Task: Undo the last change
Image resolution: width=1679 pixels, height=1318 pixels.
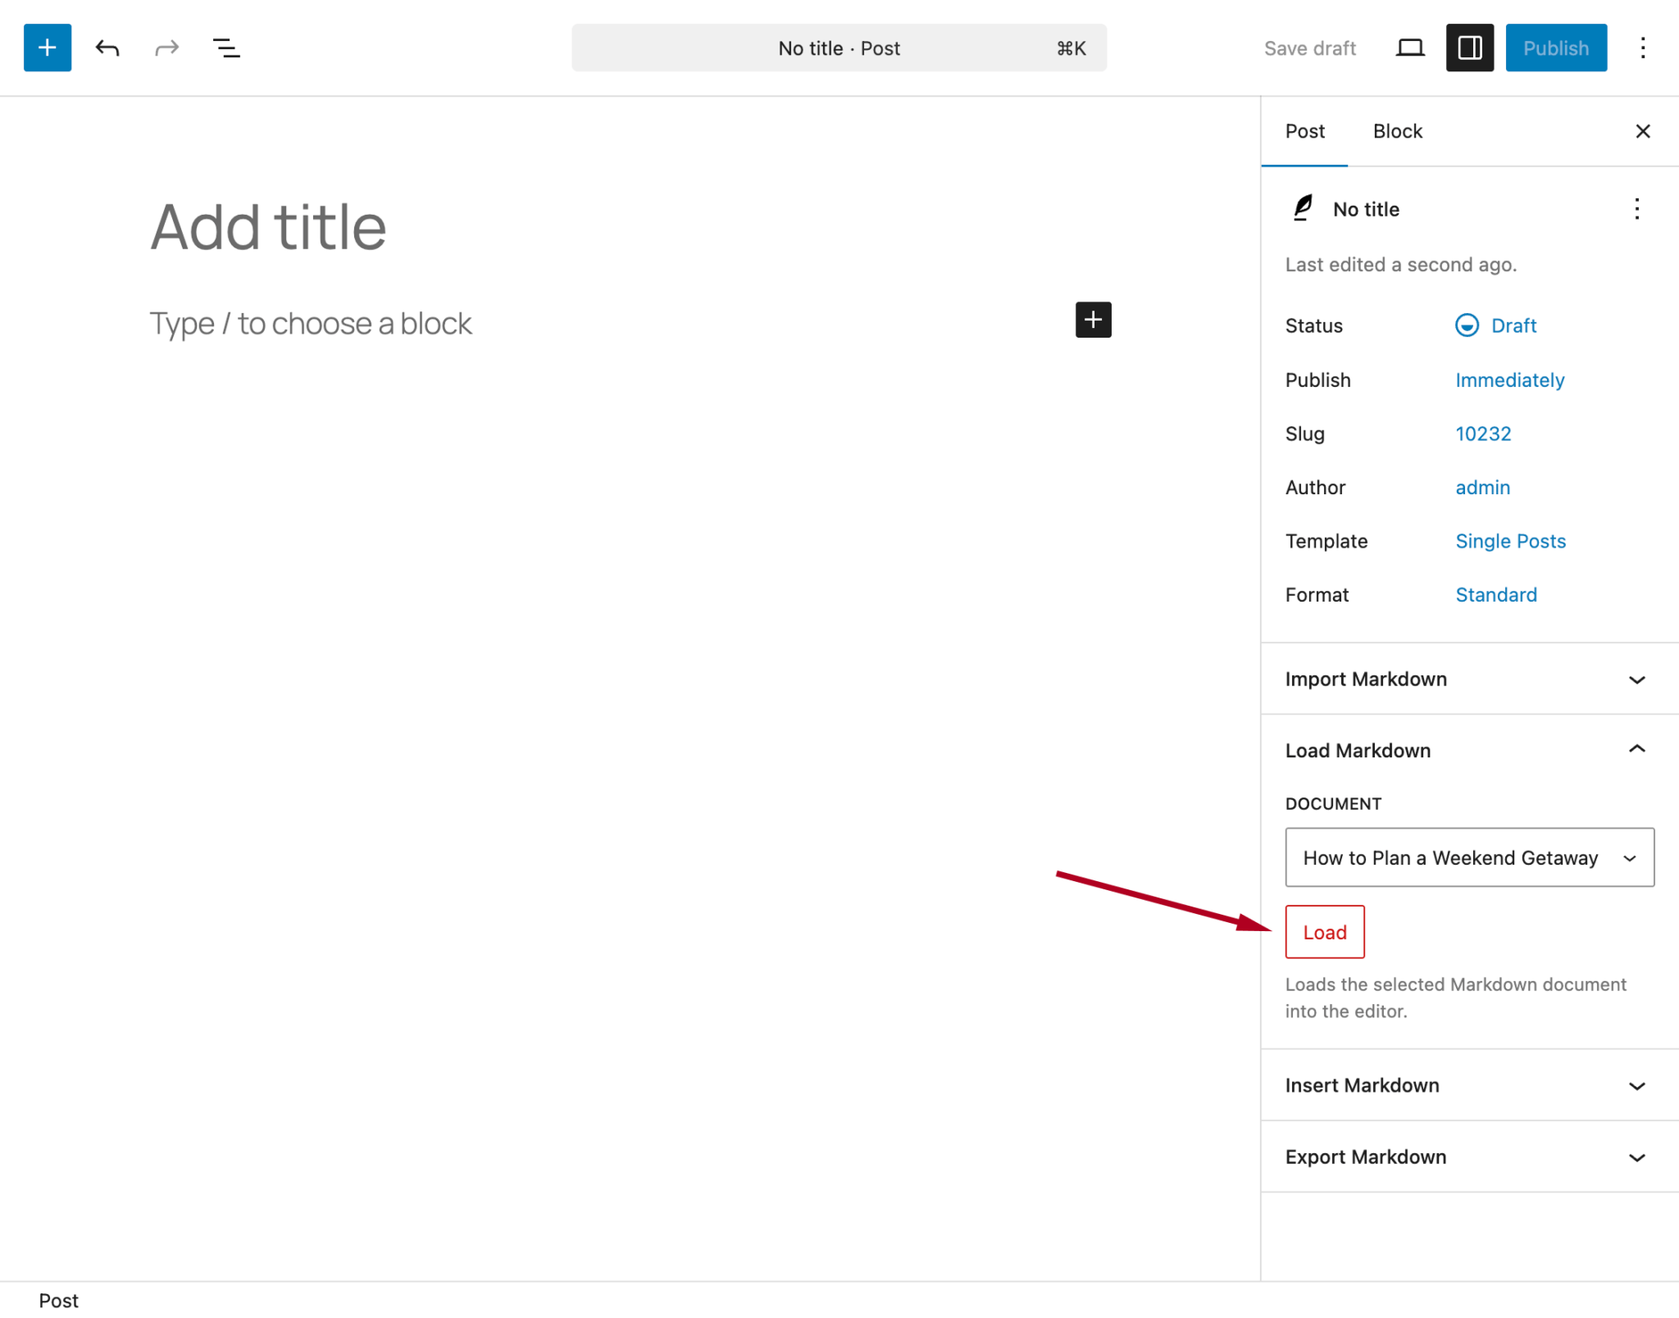Action: 107,48
